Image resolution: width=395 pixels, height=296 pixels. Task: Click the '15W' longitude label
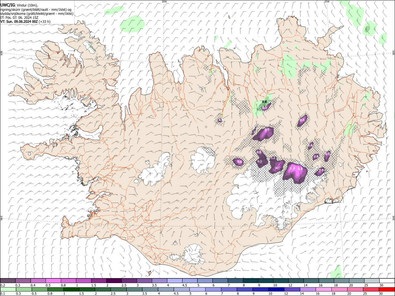(326, 2)
